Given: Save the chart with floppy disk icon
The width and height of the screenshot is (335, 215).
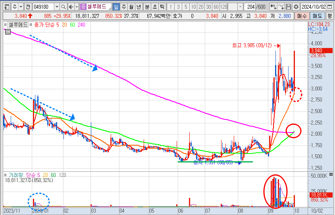Looking at the screenshot, I should (x=289, y=7).
